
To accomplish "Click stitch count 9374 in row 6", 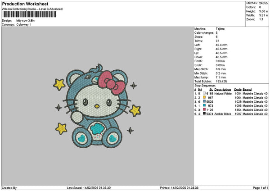I will pos(210,114).
